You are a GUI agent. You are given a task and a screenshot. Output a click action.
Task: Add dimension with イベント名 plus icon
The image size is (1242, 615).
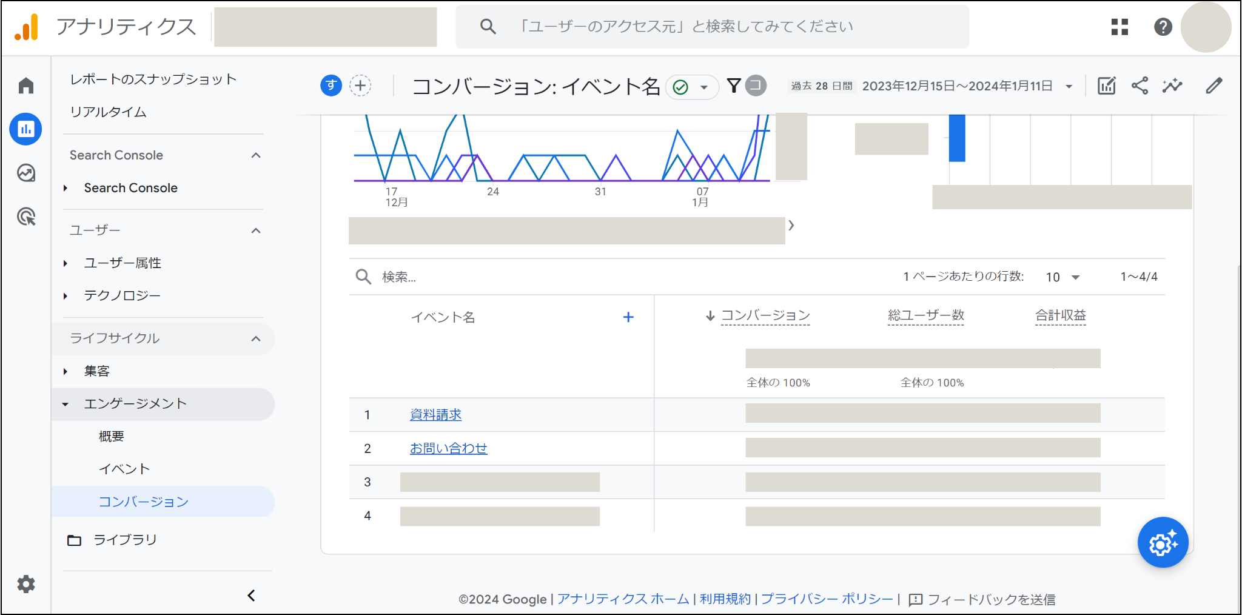coord(628,317)
